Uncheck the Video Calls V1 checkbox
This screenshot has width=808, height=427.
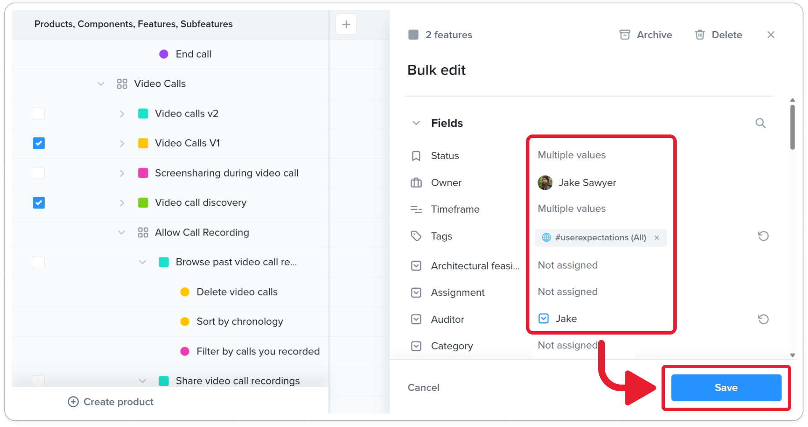point(39,143)
